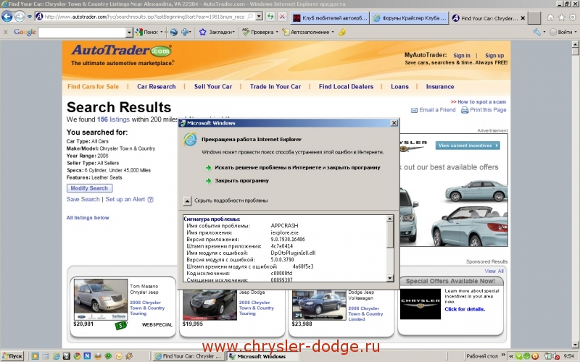Switch to Microsoft Windows taskbar button
580x362 pixels.
coord(262,356)
